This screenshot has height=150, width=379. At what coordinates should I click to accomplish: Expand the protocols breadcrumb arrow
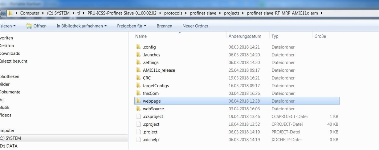click(185, 13)
